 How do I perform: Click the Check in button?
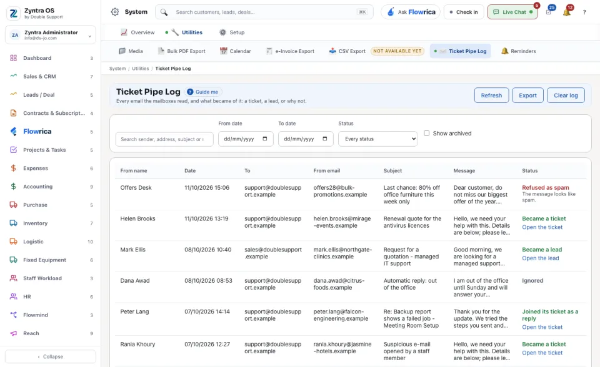pyautogui.click(x=464, y=12)
